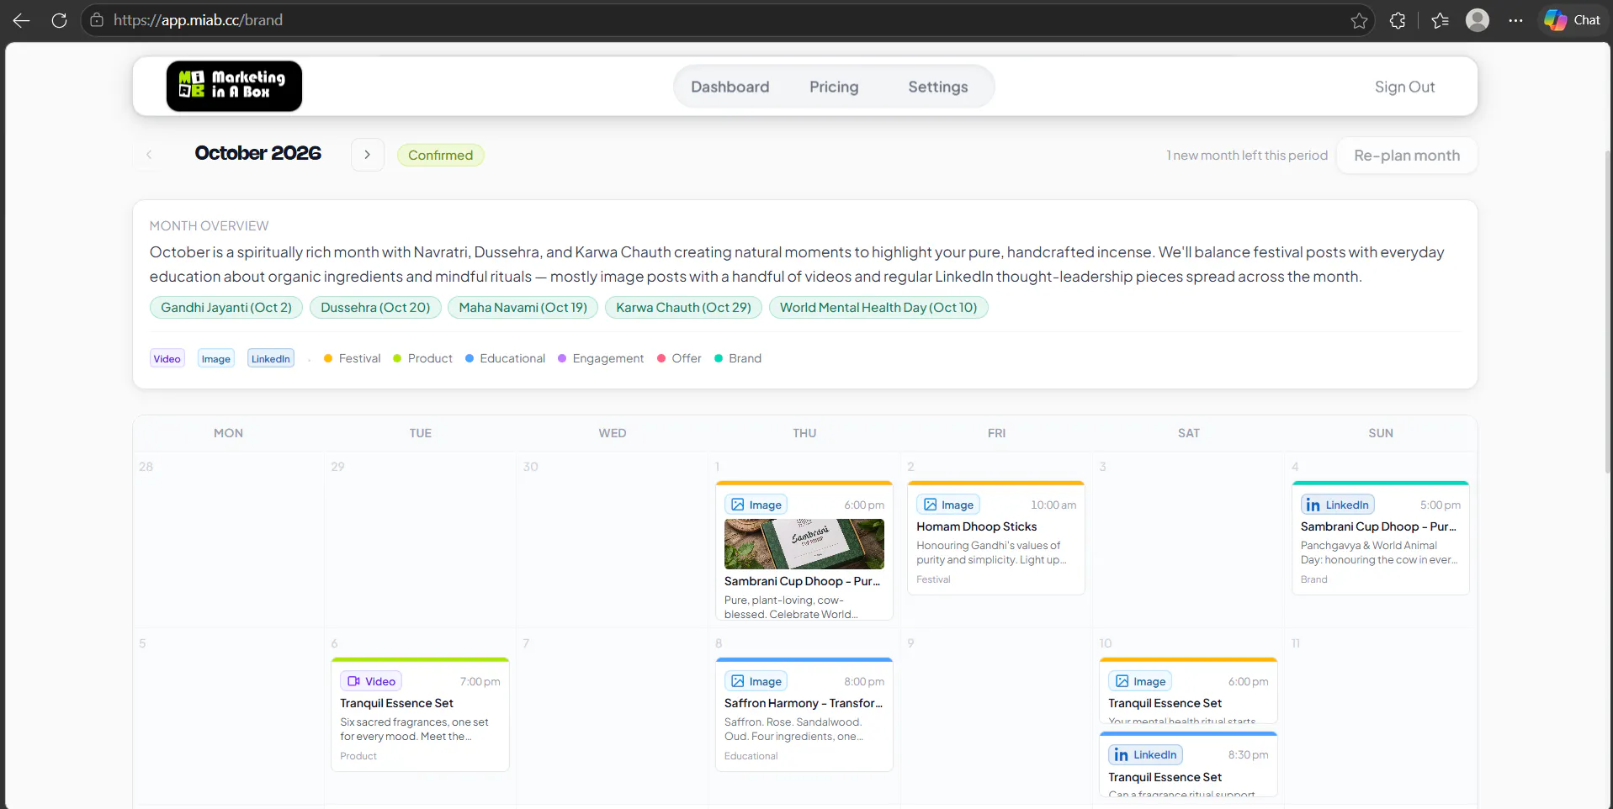
Task: Click the Educational blue legend dot
Action: coord(470,358)
